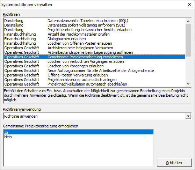Select Datensätze sofort vollständig anfordern policy

coord(94,25)
